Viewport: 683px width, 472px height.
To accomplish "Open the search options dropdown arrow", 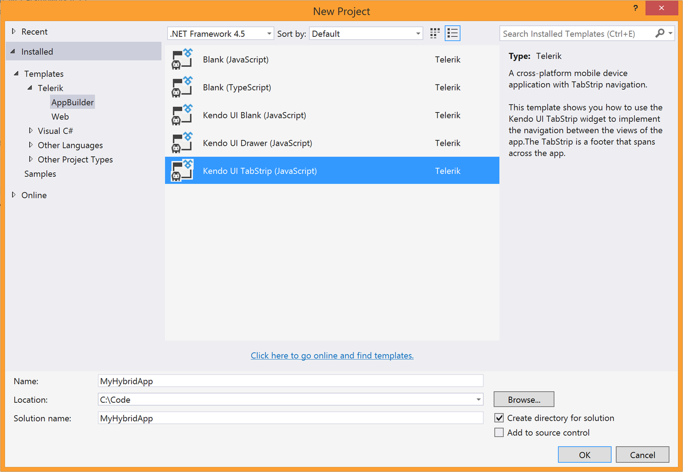I will [x=671, y=34].
